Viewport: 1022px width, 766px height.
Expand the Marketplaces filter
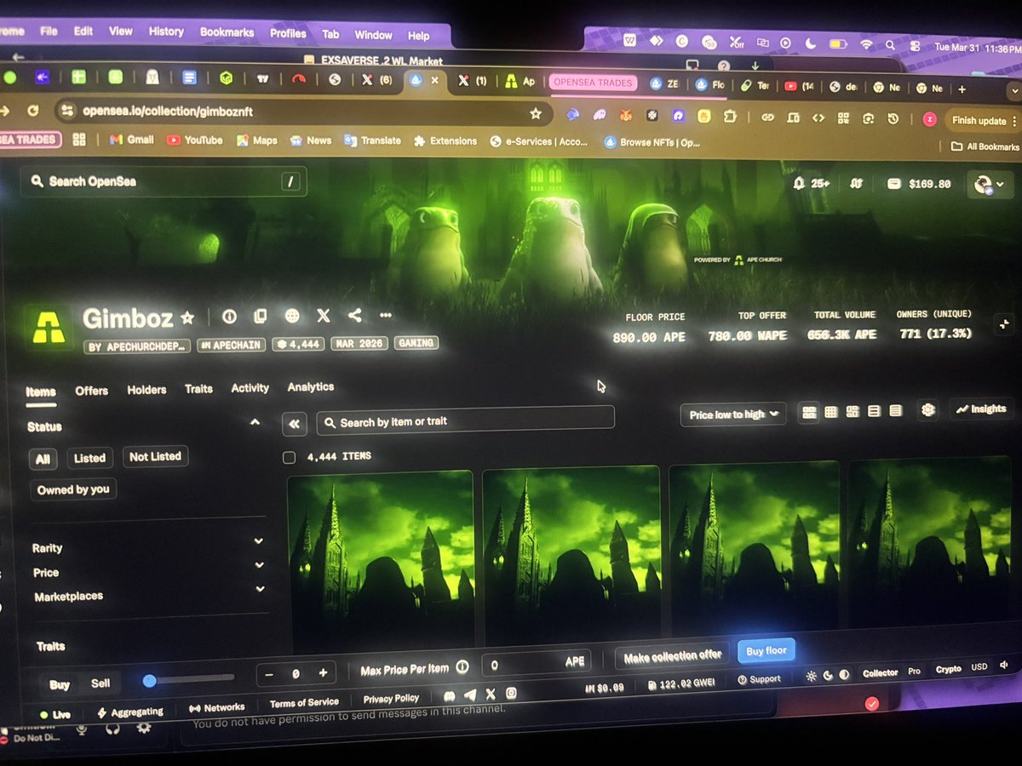260,589
